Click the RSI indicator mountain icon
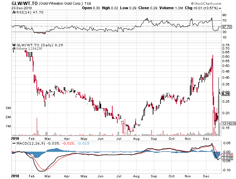This screenshot has width=236, height=179. click(14, 12)
